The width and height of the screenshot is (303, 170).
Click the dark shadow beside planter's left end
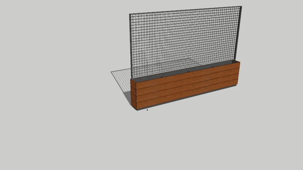[128, 97]
